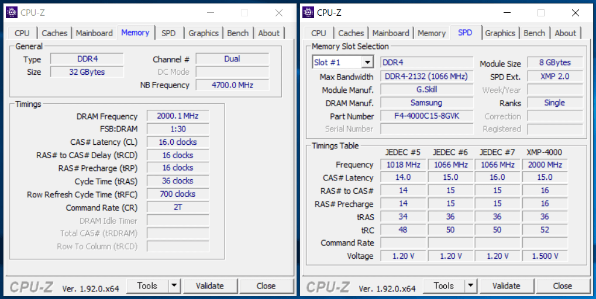Select the SPD tab in right window
596x299 pixels.
point(465,33)
